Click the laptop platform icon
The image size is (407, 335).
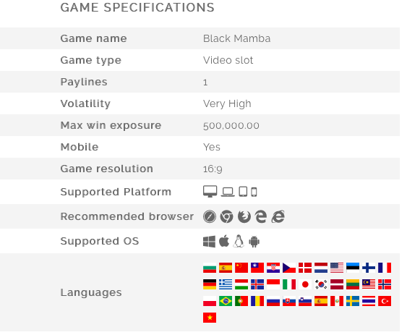pyautogui.click(x=228, y=192)
